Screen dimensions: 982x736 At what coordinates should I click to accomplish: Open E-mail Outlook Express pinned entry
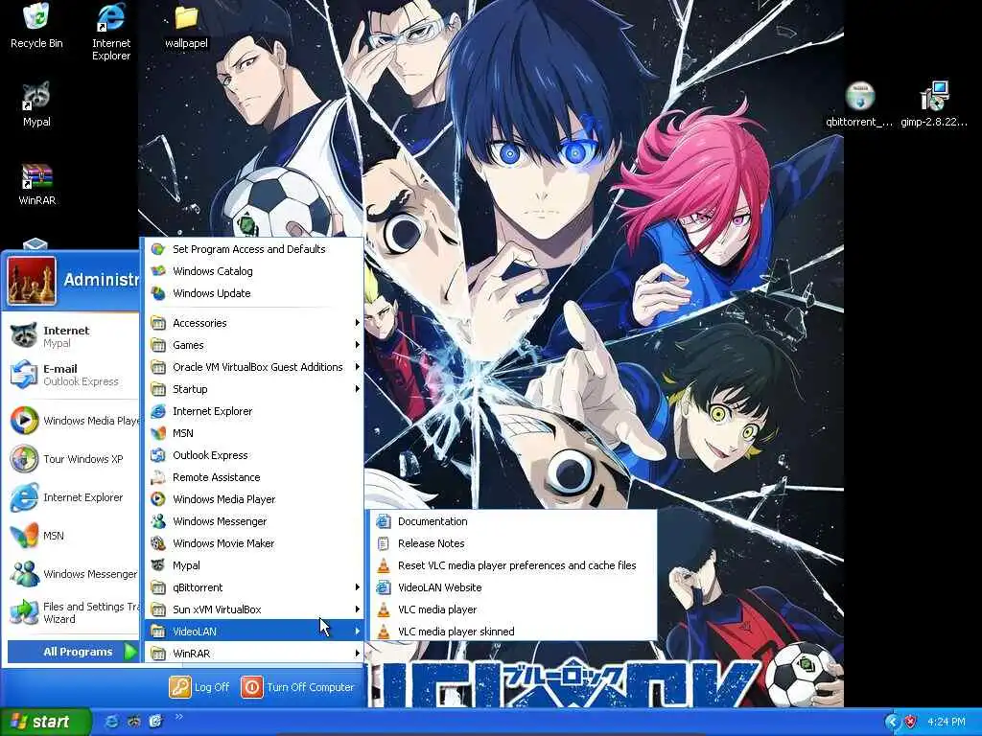(x=70, y=375)
